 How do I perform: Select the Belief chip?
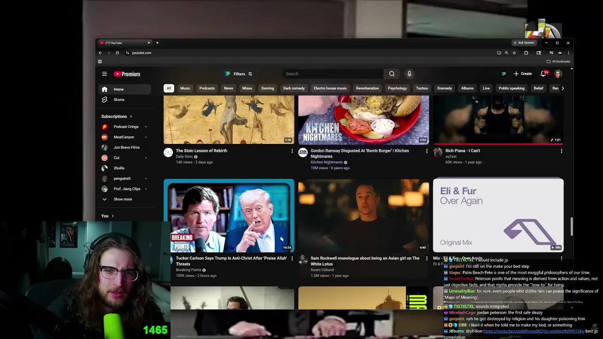(x=538, y=88)
